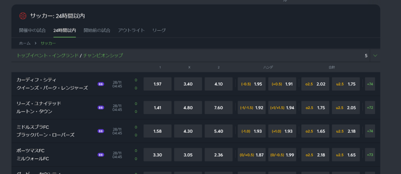Pick away win 7.60 for Luton Town
Screen dimensions: 401x174
point(219,108)
